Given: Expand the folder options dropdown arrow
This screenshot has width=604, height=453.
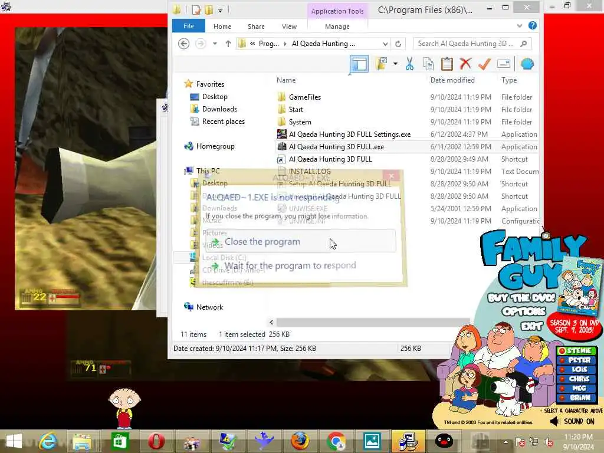Looking at the screenshot, I should [x=395, y=64].
